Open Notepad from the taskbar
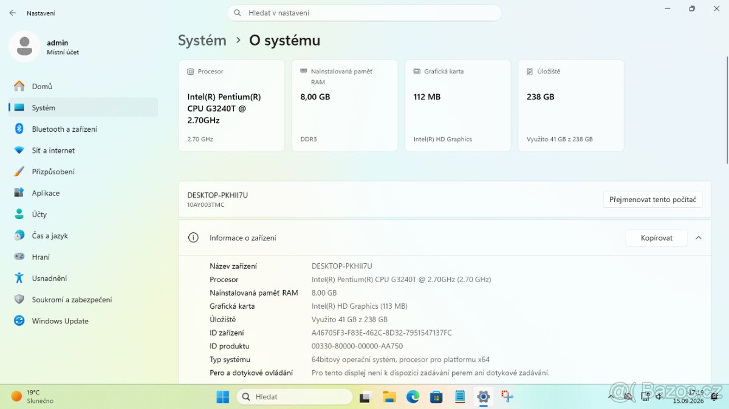Image resolution: width=729 pixels, height=409 pixels. [x=460, y=397]
